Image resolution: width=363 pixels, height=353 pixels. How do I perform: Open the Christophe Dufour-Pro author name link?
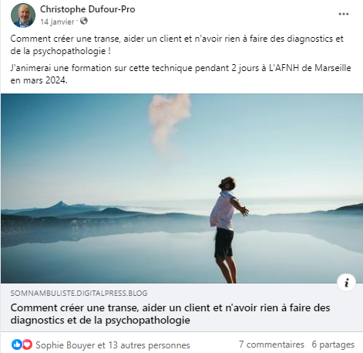87,9
